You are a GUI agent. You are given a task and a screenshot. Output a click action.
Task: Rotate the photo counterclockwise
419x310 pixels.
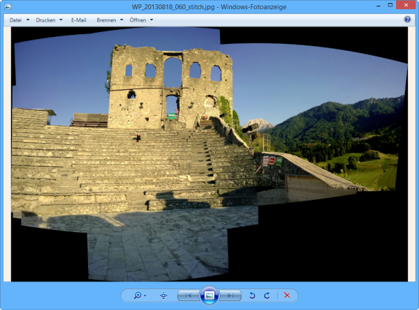pyautogui.click(x=252, y=295)
